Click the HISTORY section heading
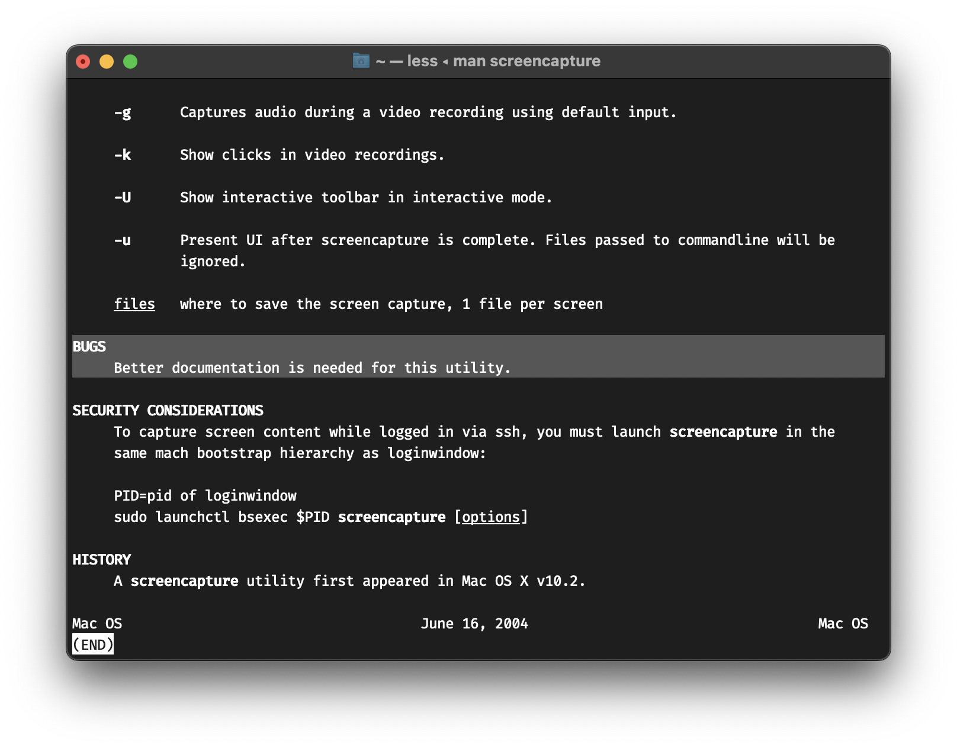957x748 pixels. click(x=101, y=560)
